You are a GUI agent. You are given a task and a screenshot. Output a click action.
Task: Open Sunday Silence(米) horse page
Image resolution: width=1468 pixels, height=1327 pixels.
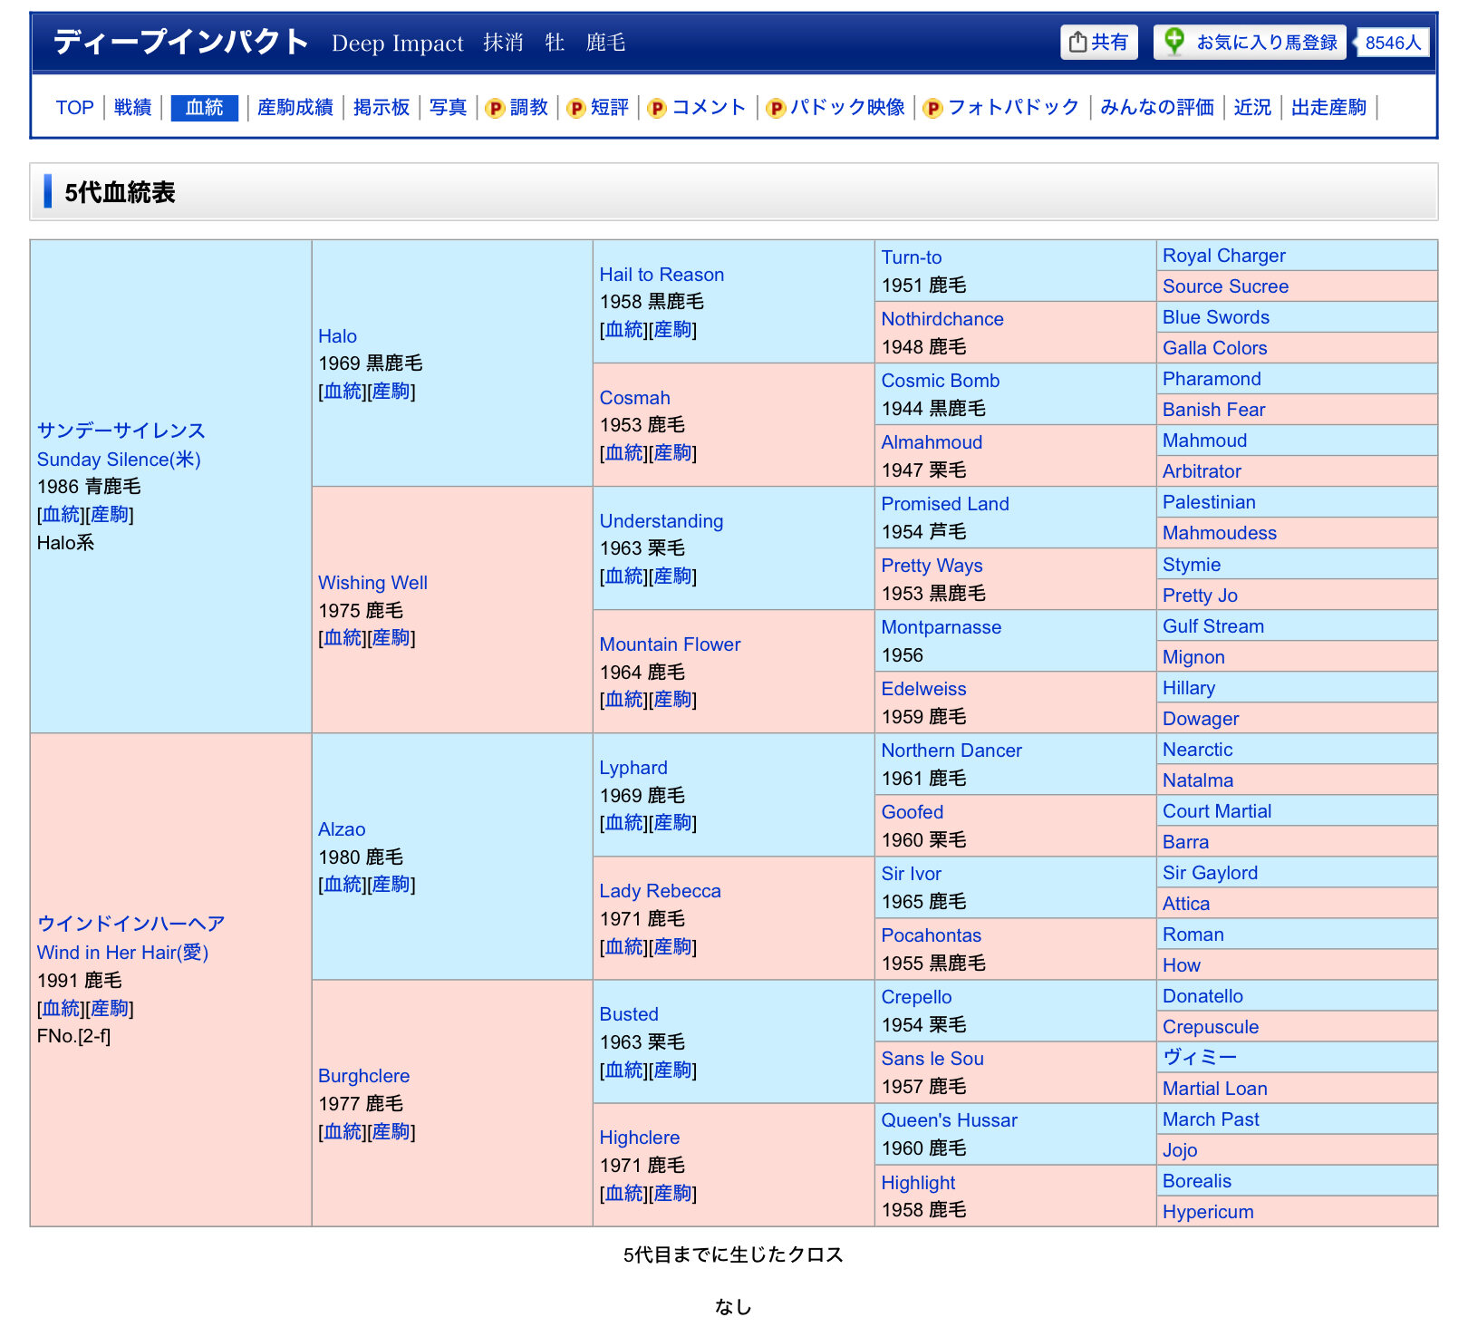[x=119, y=460]
